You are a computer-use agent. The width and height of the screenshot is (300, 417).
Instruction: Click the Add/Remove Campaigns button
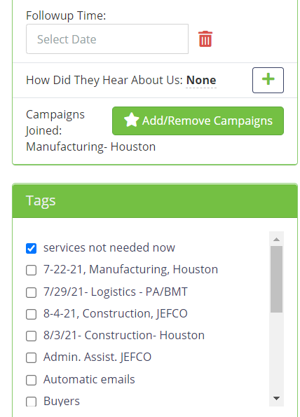(x=198, y=121)
